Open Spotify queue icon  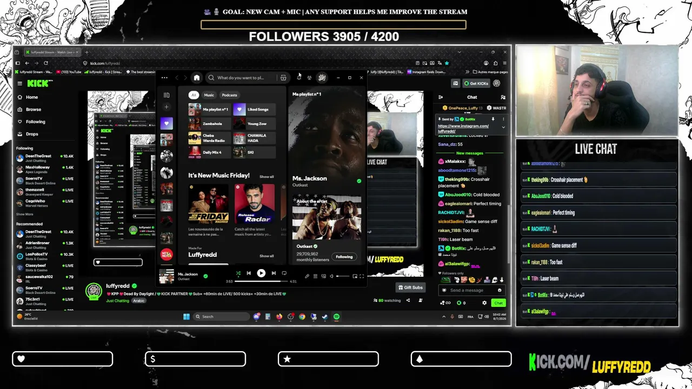tap(315, 276)
